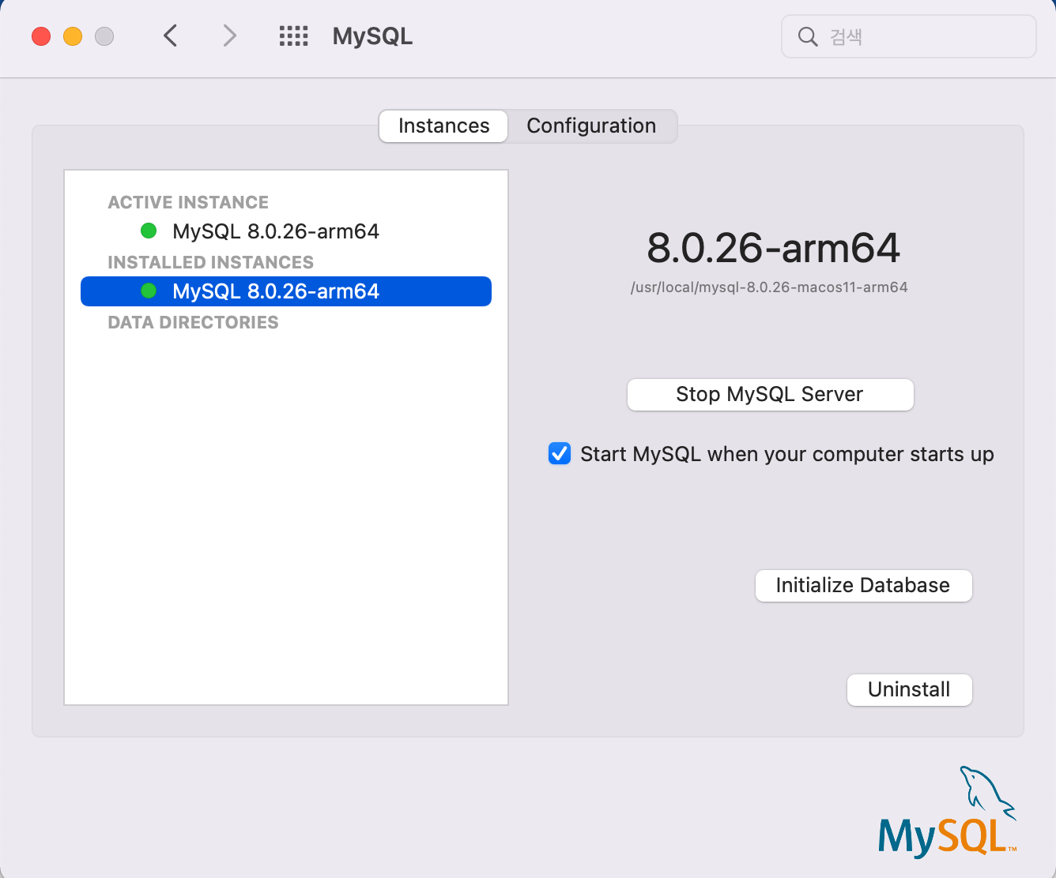Stop MySQL Server button

coord(770,395)
